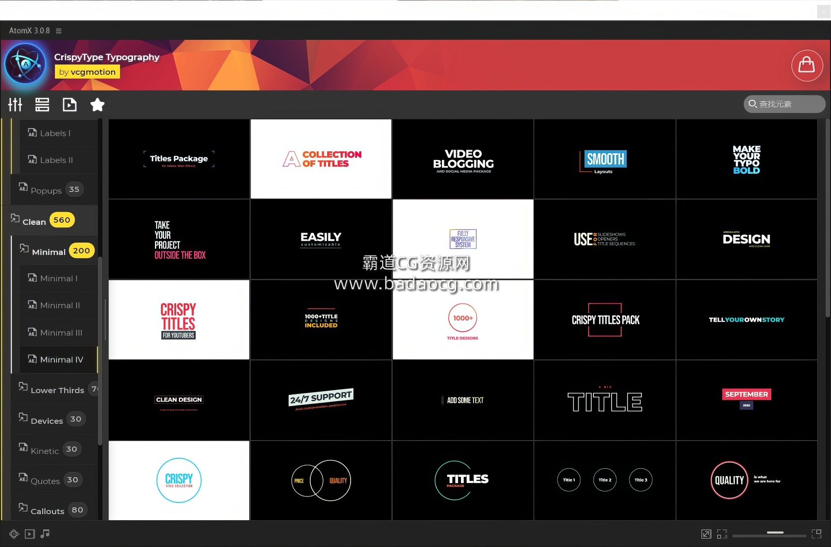This screenshot has width=831, height=547.
Task: Click the AtomX atom logo
Action: 26,64
